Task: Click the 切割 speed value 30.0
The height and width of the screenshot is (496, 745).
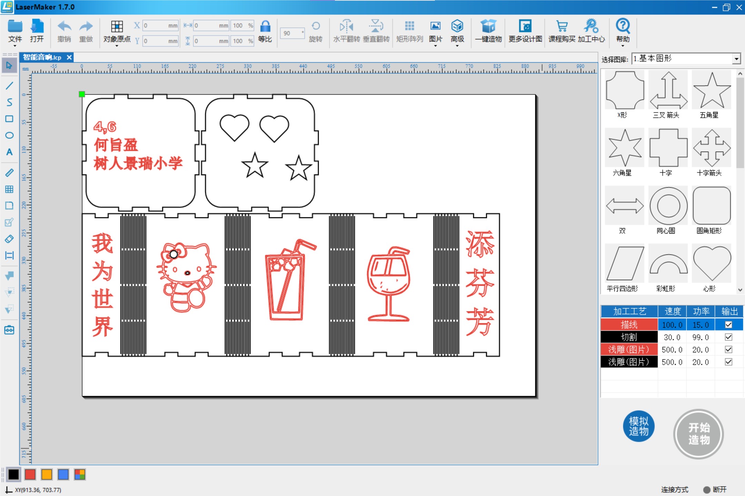Action: (672, 337)
